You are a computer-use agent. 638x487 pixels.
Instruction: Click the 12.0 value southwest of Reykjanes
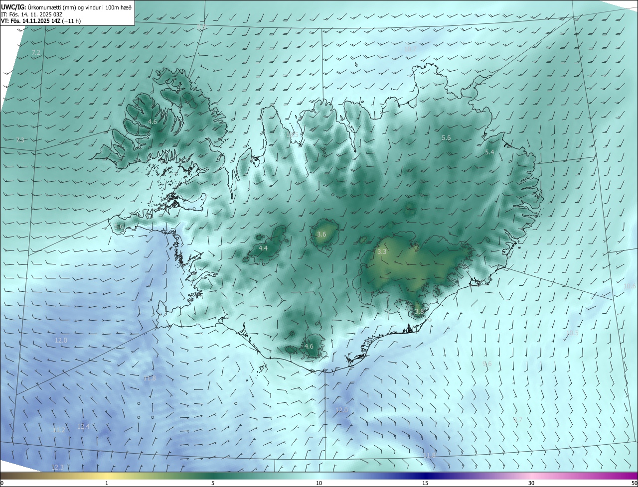(61, 340)
